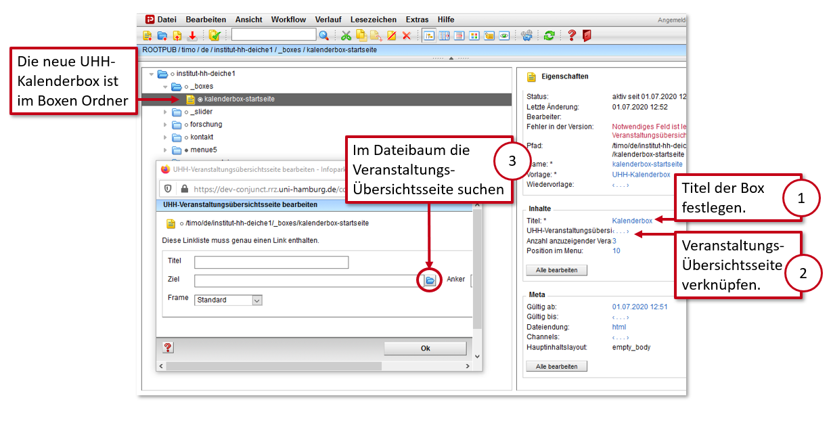Viewport: 831px width, 421px height.
Task: Select the column view layout icon
Action: 444,35
